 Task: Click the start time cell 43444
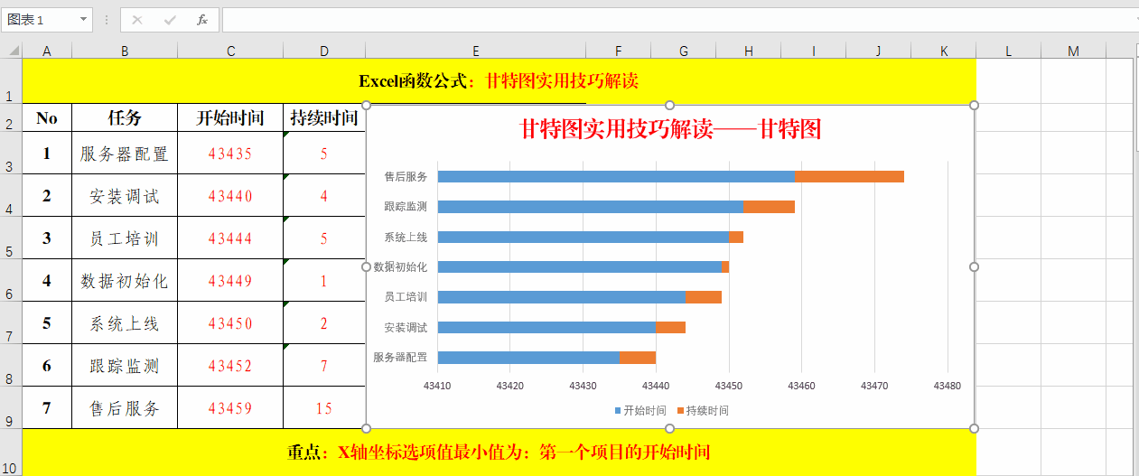230,238
